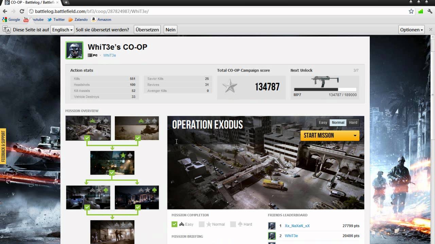Open the Twitter bookmark

pos(56,20)
